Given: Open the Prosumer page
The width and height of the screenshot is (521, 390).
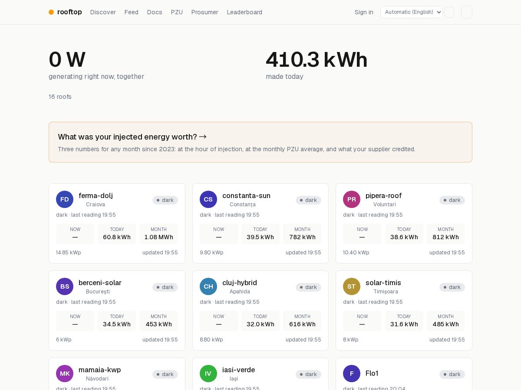Looking at the screenshot, I should tap(205, 12).
